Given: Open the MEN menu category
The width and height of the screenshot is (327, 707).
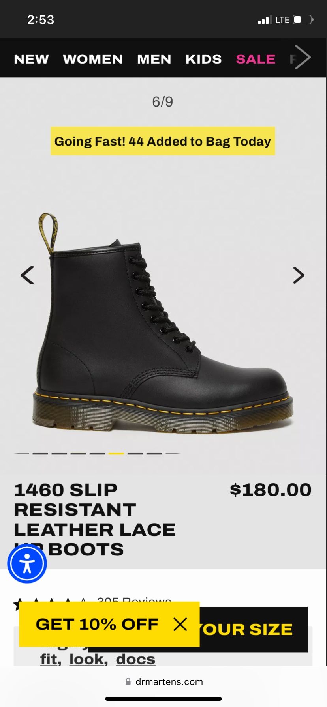Looking at the screenshot, I should click(x=154, y=59).
